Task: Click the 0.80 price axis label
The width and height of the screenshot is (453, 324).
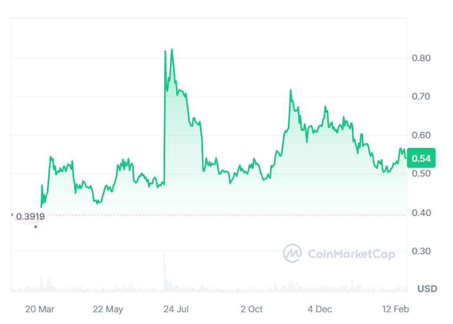Action: (422, 58)
